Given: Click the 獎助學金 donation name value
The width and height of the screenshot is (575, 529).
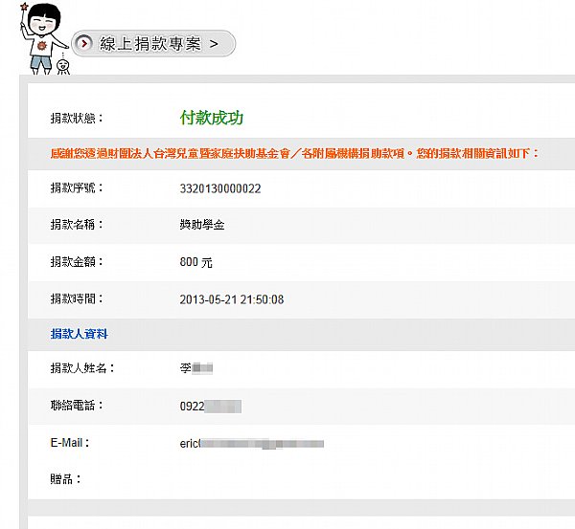Looking at the screenshot, I should (202, 225).
